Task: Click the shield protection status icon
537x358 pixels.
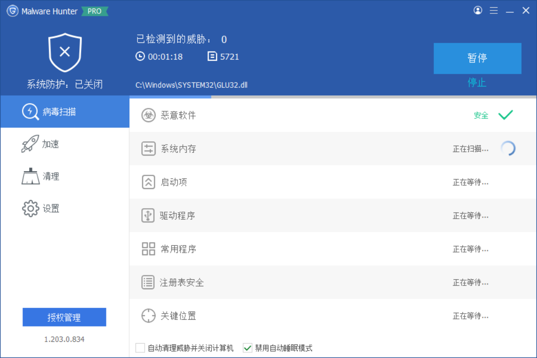Action: tap(65, 53)
